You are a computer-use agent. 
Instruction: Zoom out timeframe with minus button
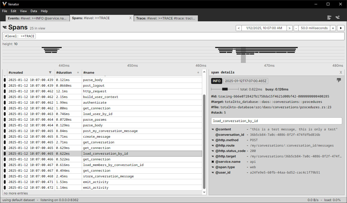click(296, 28)
